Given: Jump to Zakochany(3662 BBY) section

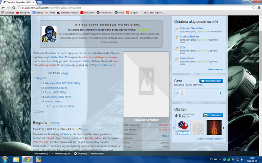Looking at the screenshot, I should [58, 97].
